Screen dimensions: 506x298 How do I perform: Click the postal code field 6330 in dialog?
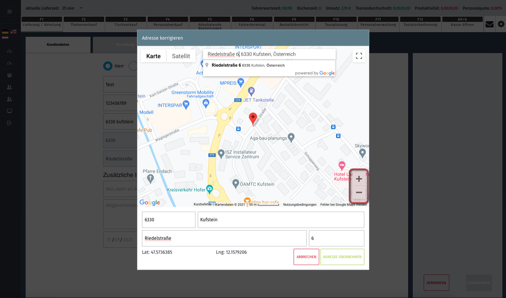point(169,220)
